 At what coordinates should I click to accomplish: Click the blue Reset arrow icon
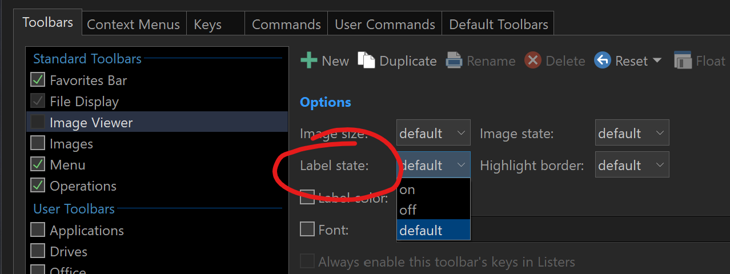[603, 61]
